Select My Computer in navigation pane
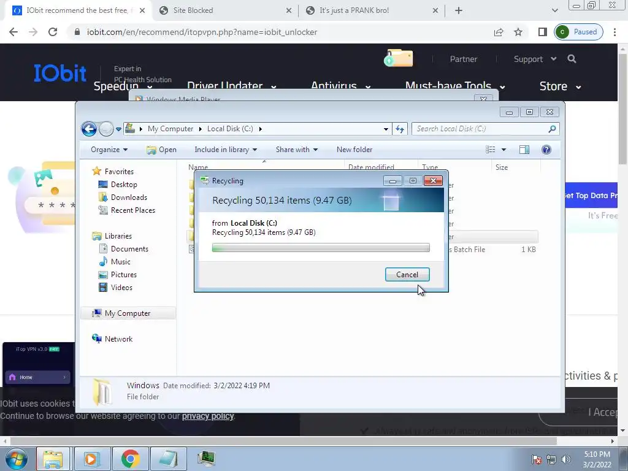 click(128, 313)
